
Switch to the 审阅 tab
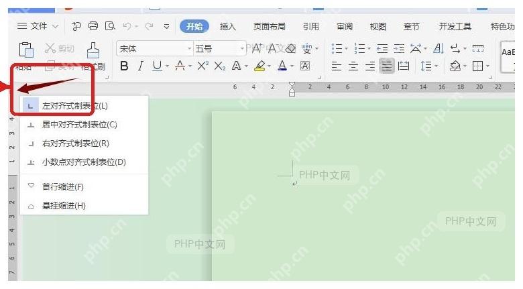pos(345,26)
